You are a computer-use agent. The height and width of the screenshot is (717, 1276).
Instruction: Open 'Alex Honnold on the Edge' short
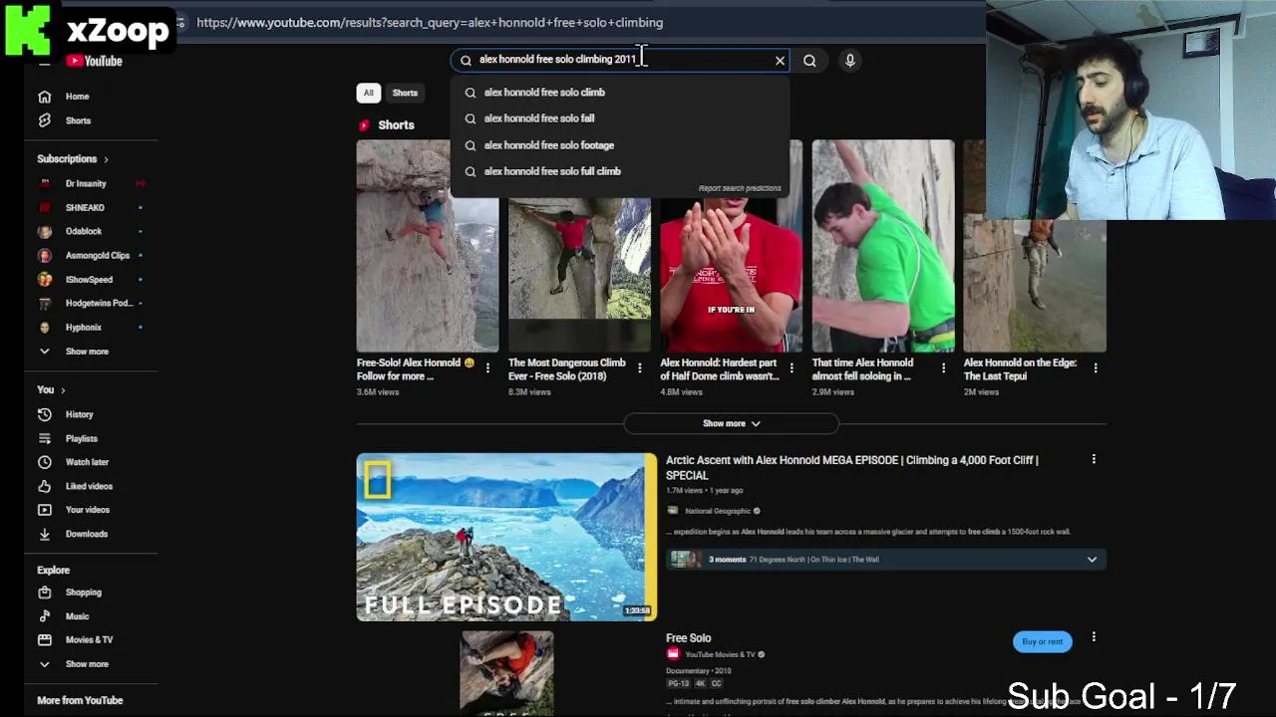pyautogui.click(x=1035, y=286)
